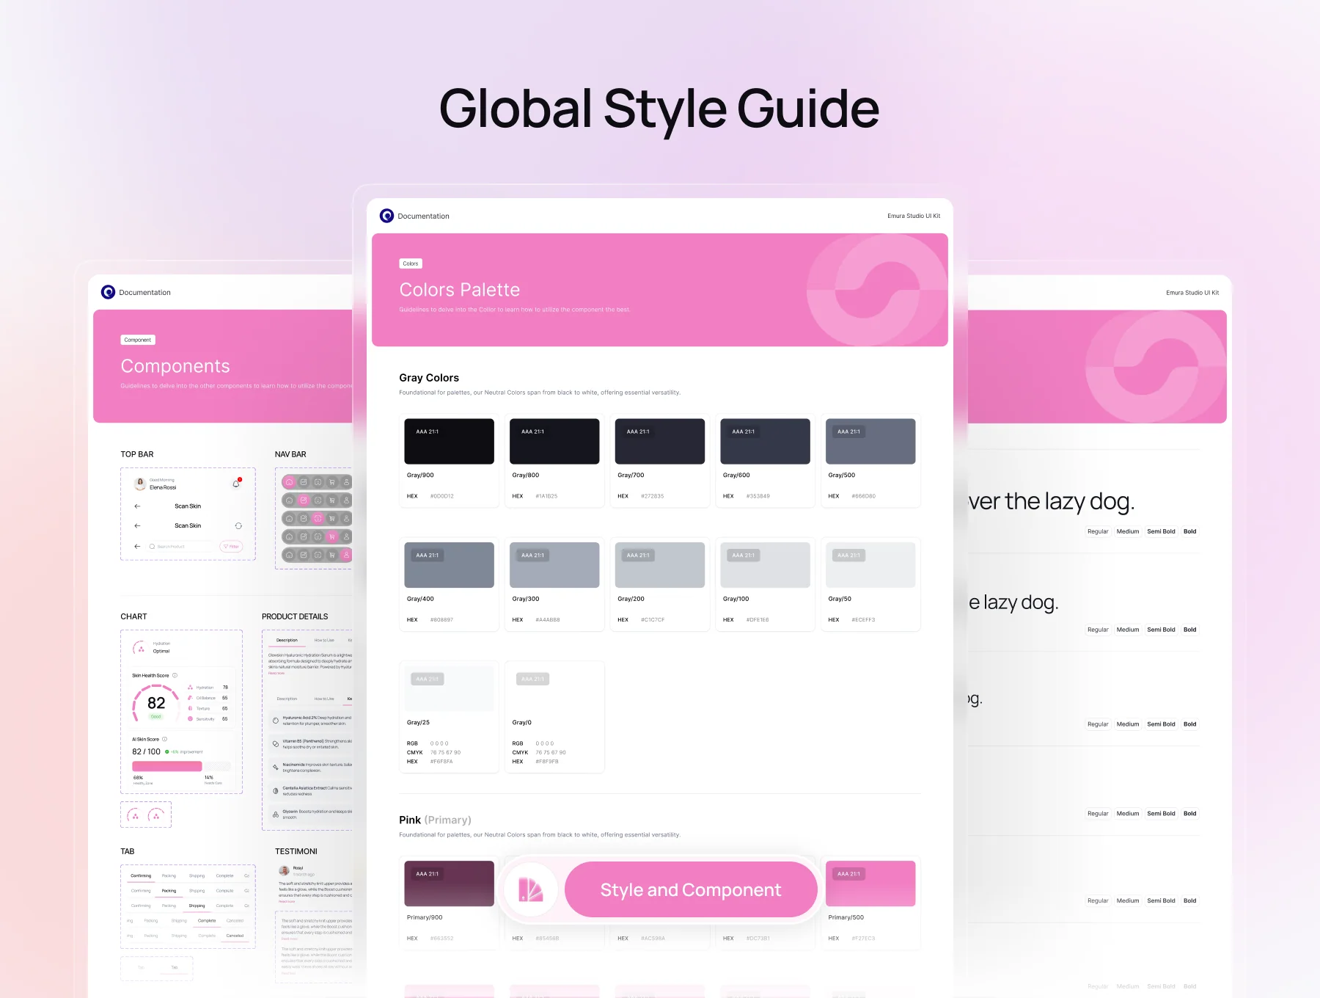Click the Hyaluronic Acid 2% ingredient icon
This screenshot has width=1320, height=998.
[276, 721]
